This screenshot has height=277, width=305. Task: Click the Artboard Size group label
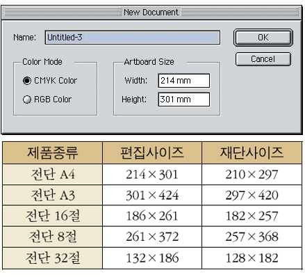[149, 62]
